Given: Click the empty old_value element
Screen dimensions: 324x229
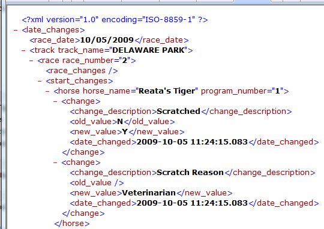Looking at the screenshot, I should 97,183.
